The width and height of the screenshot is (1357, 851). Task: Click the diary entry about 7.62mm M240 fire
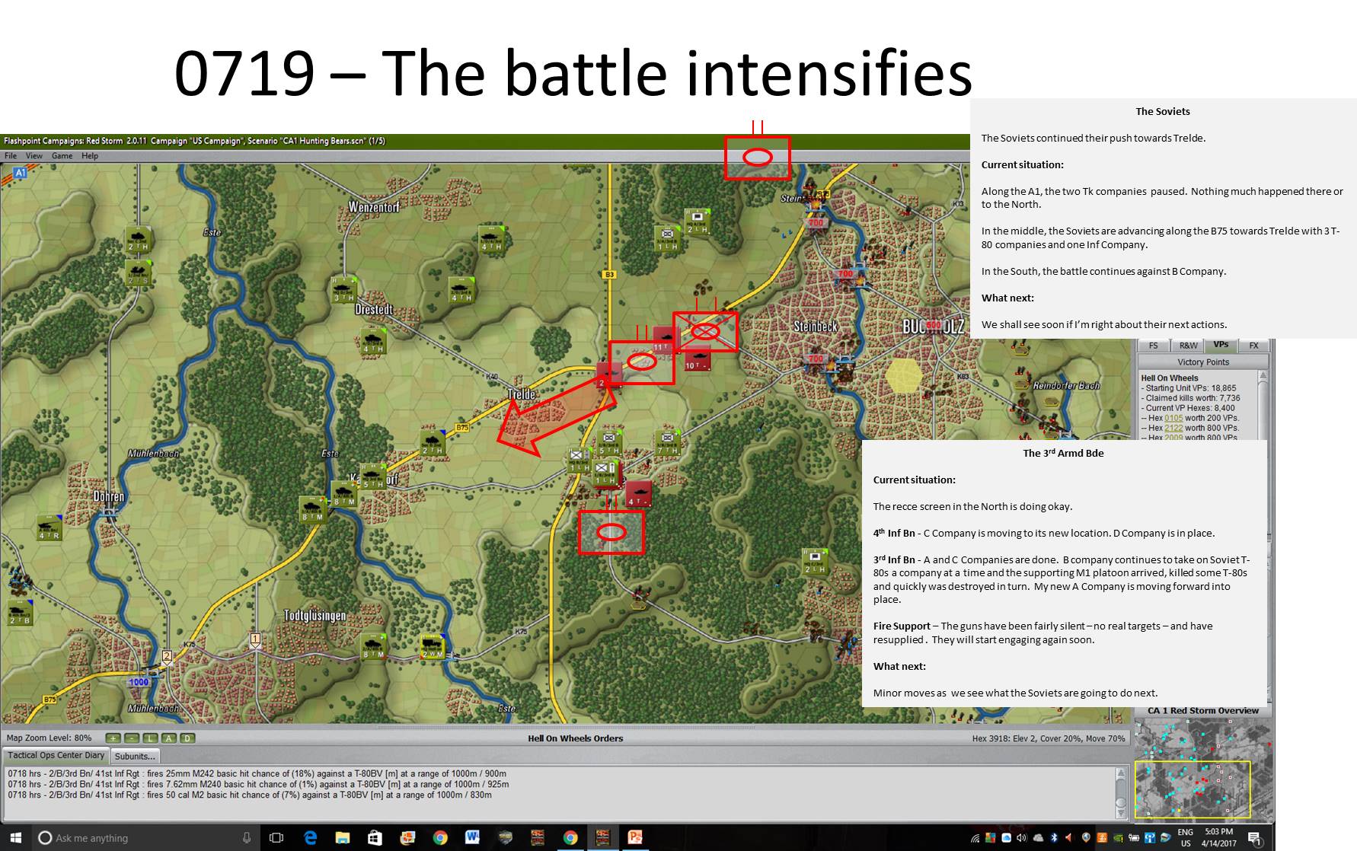pos(258,784)
